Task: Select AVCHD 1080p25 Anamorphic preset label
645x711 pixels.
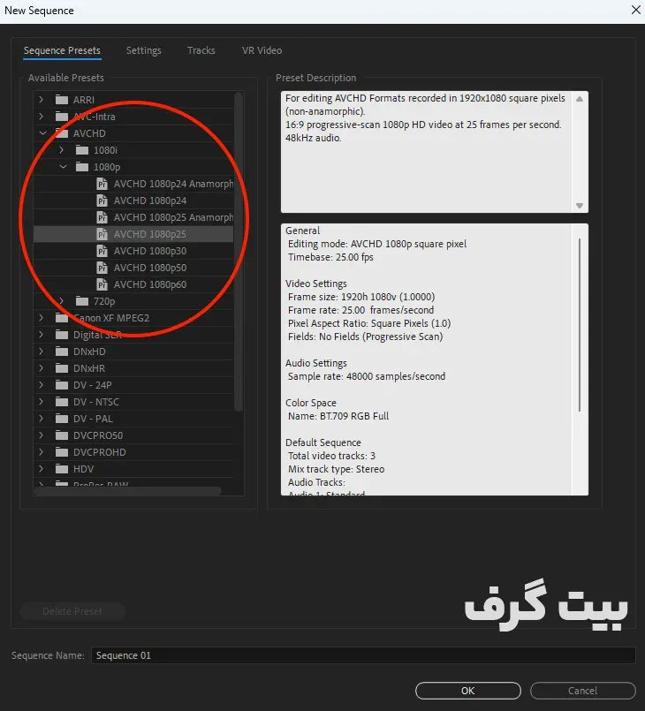Action: (173, 217)
